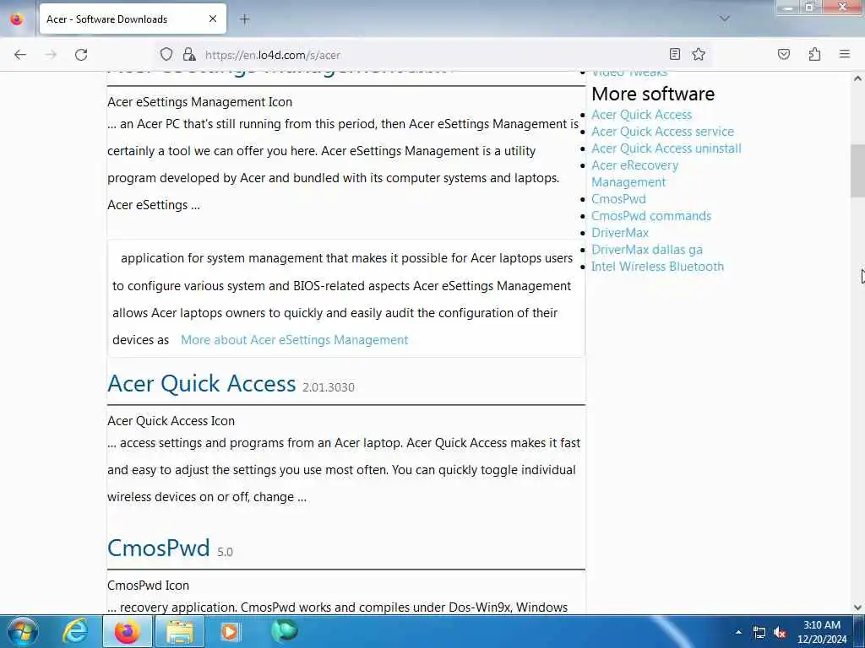Launch Internet Explorer from taskbar
865x648 pixels.
75,631
